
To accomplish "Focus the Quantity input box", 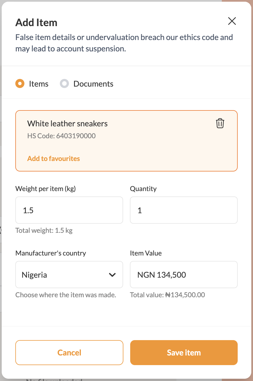I will coord(184,210).
